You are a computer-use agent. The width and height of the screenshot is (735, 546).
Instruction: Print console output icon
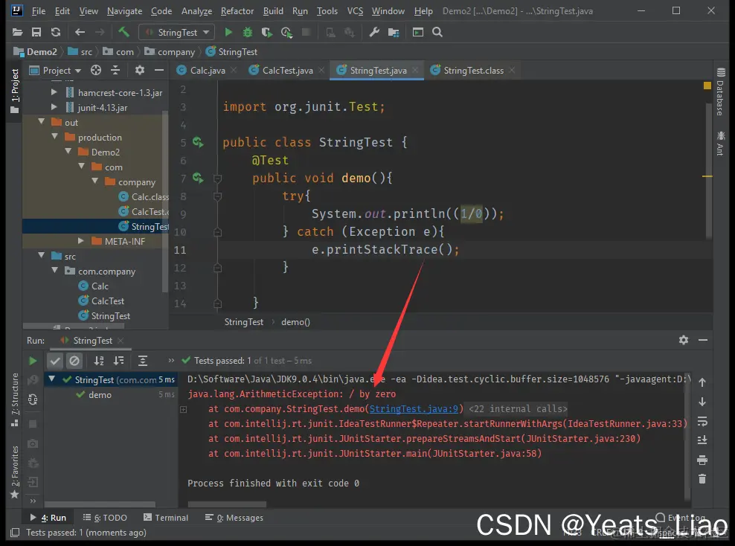coord(702,460)
